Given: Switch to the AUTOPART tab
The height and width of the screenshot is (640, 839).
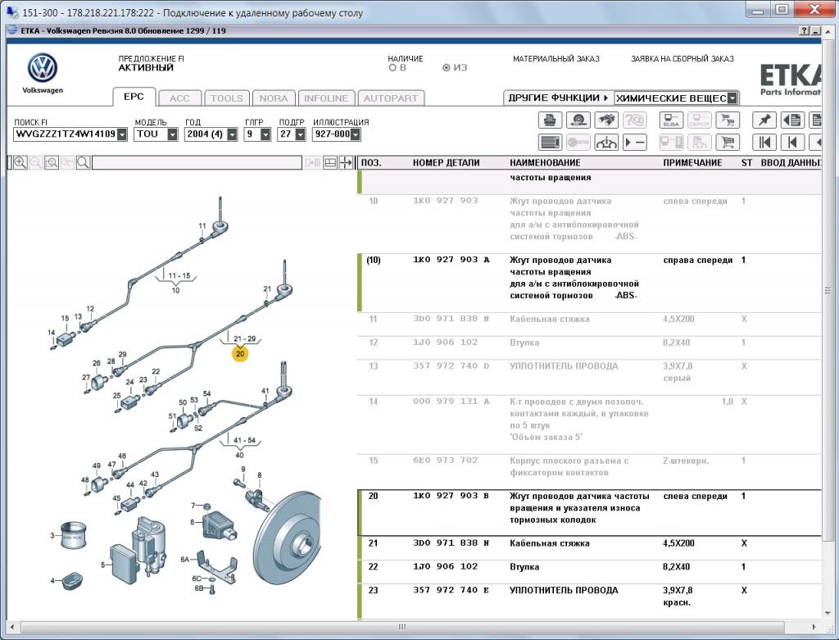Looking at the screenshot, I should (391, 98).
